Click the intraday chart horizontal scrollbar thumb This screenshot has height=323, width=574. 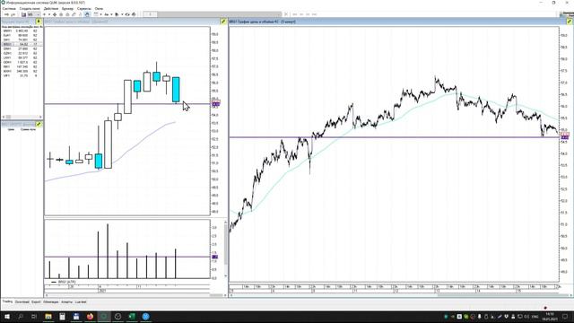[x=502, y=295]
